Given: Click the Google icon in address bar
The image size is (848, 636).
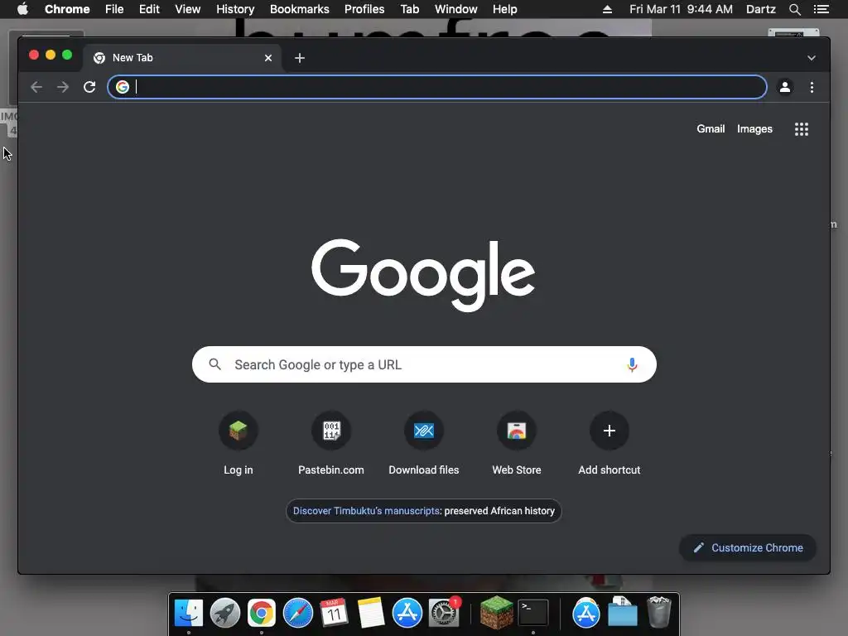Looking at the screenshot, I should pos(123,87).
